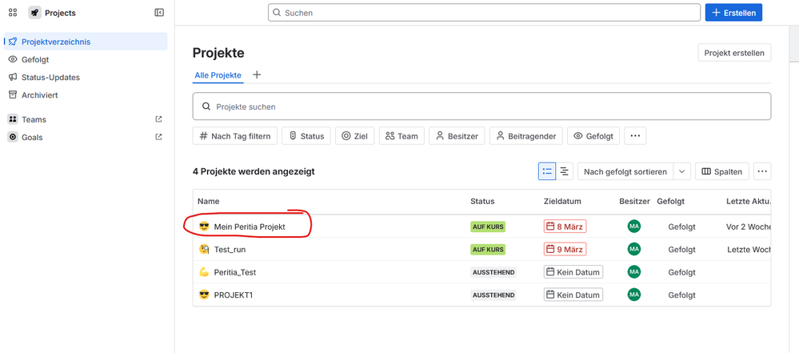The image size is (799, 353).
Task: Open project Peritia_Test
Action: [x=235, y=272]
